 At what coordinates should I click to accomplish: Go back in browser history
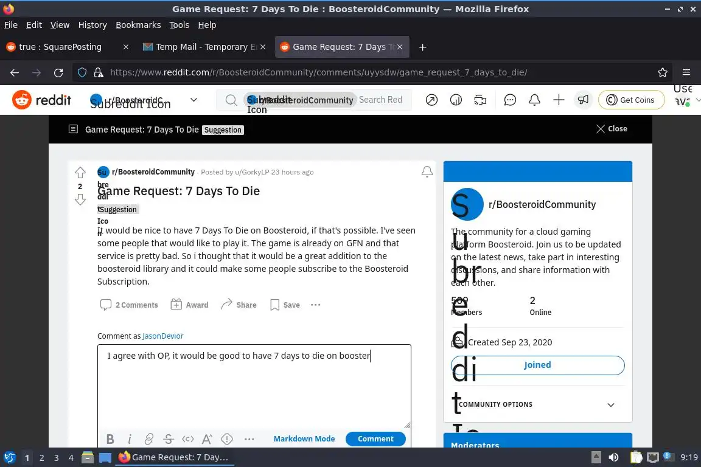coord(15,72)
